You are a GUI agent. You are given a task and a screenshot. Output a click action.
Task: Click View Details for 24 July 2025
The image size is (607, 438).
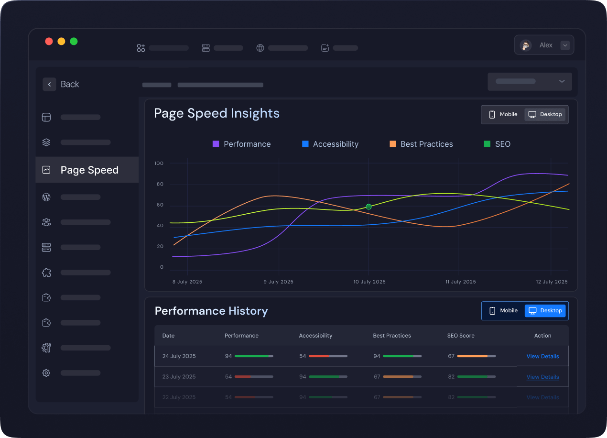coord(542,356)
